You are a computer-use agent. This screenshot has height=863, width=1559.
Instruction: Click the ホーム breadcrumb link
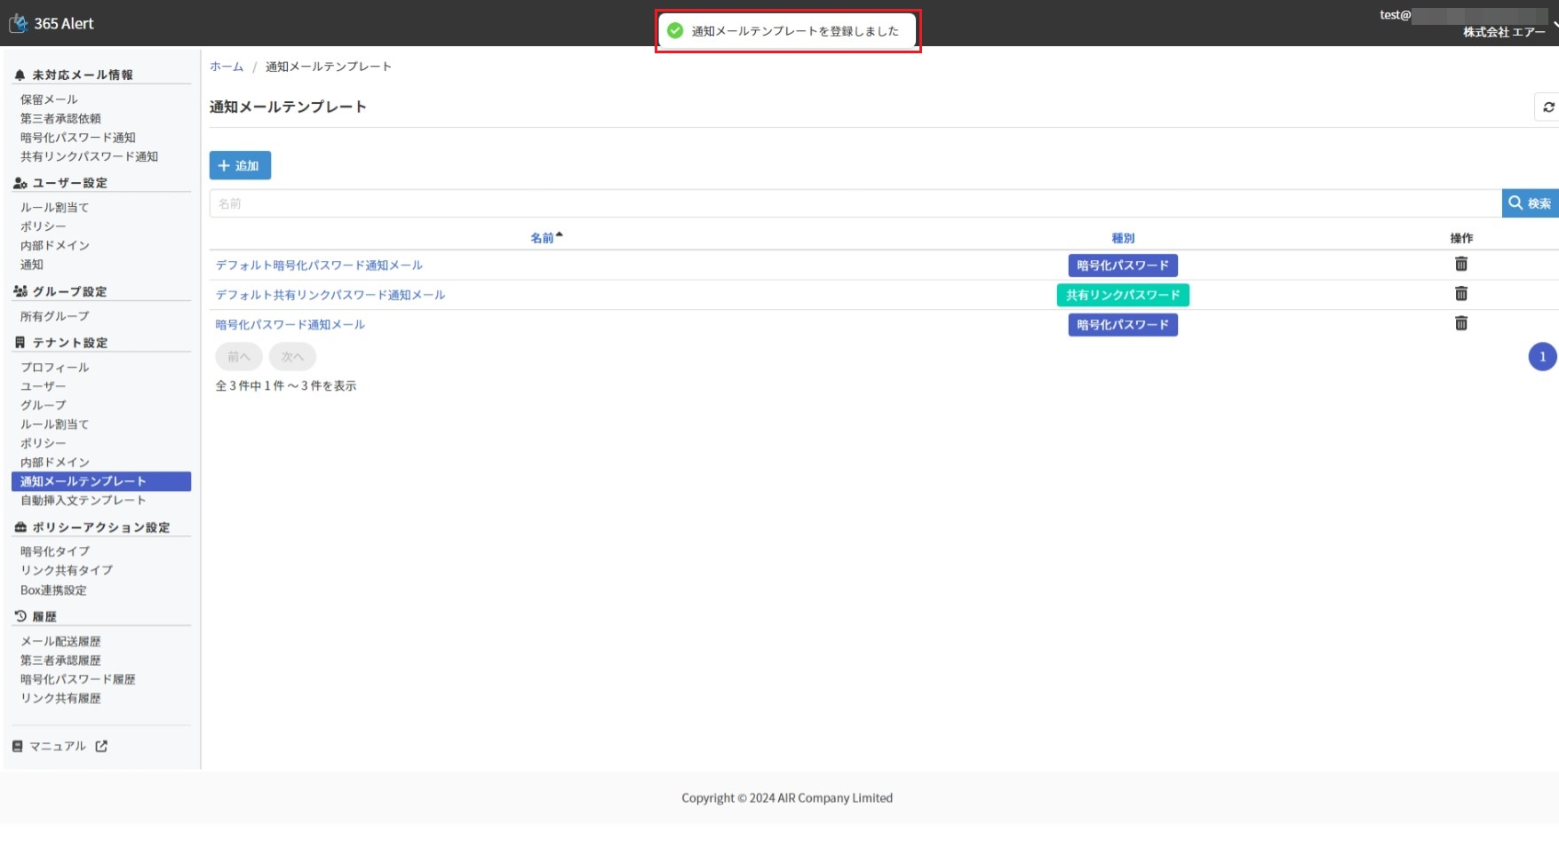(x=227, y=67)
